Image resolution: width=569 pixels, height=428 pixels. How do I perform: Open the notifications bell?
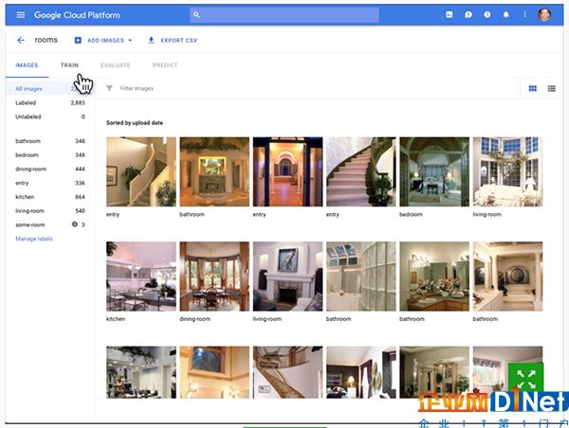coord(505,14)
